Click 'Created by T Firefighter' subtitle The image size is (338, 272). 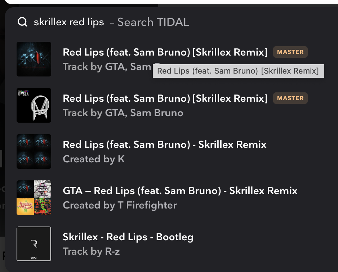pos(120,205)
